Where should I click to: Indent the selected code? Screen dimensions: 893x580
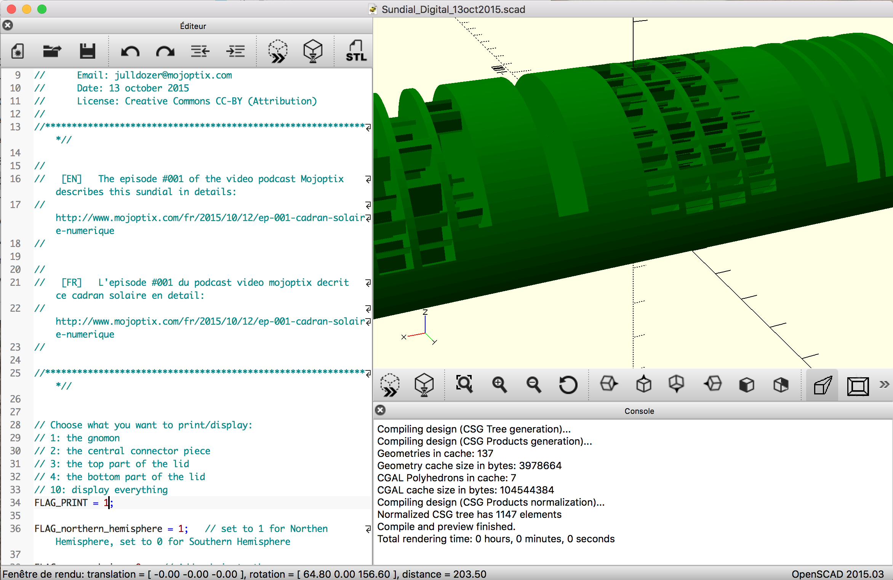click(235, 51)
